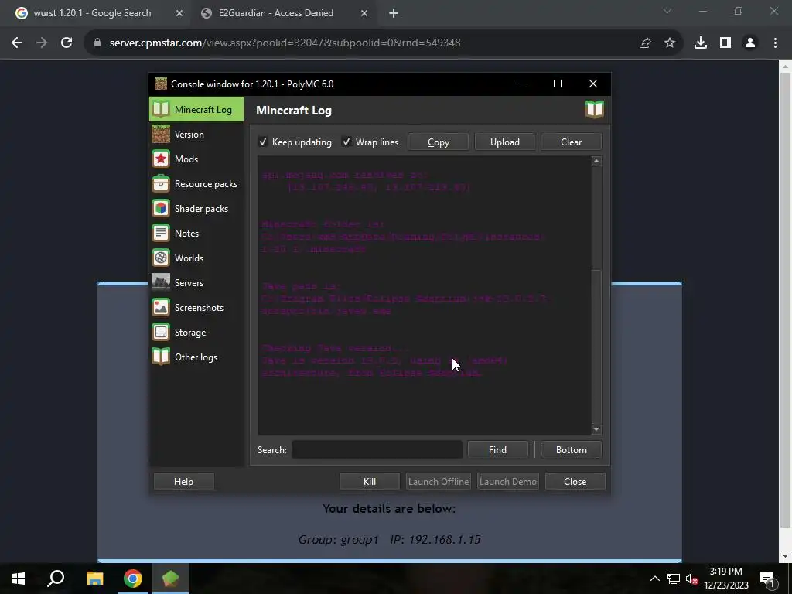Viewport: 792px width, 594px height.
Task: Close the wurst 1.20.1 tab
Action: click(179, 14)
